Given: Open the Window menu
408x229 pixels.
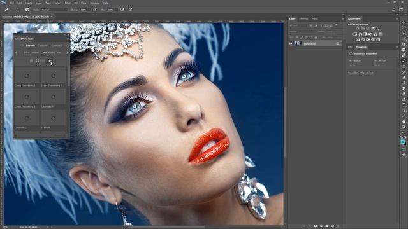Looking at the screenshot, I should 95,3.
